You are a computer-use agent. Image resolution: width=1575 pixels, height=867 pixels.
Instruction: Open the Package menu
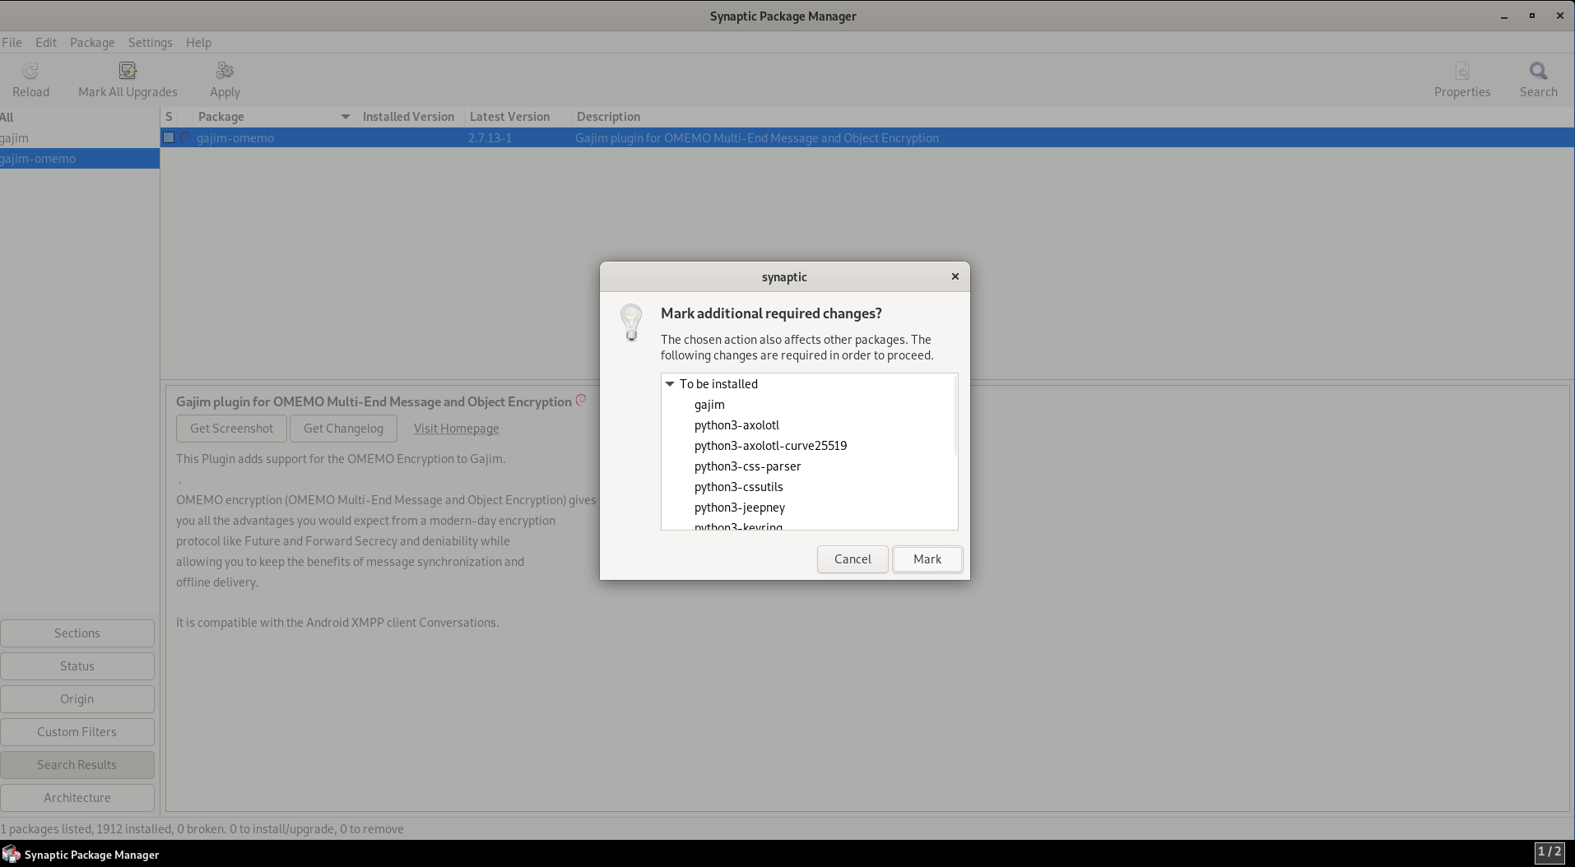(92, 43)
